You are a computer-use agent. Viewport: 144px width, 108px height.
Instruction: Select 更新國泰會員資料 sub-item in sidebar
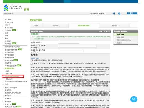point(12,76)
